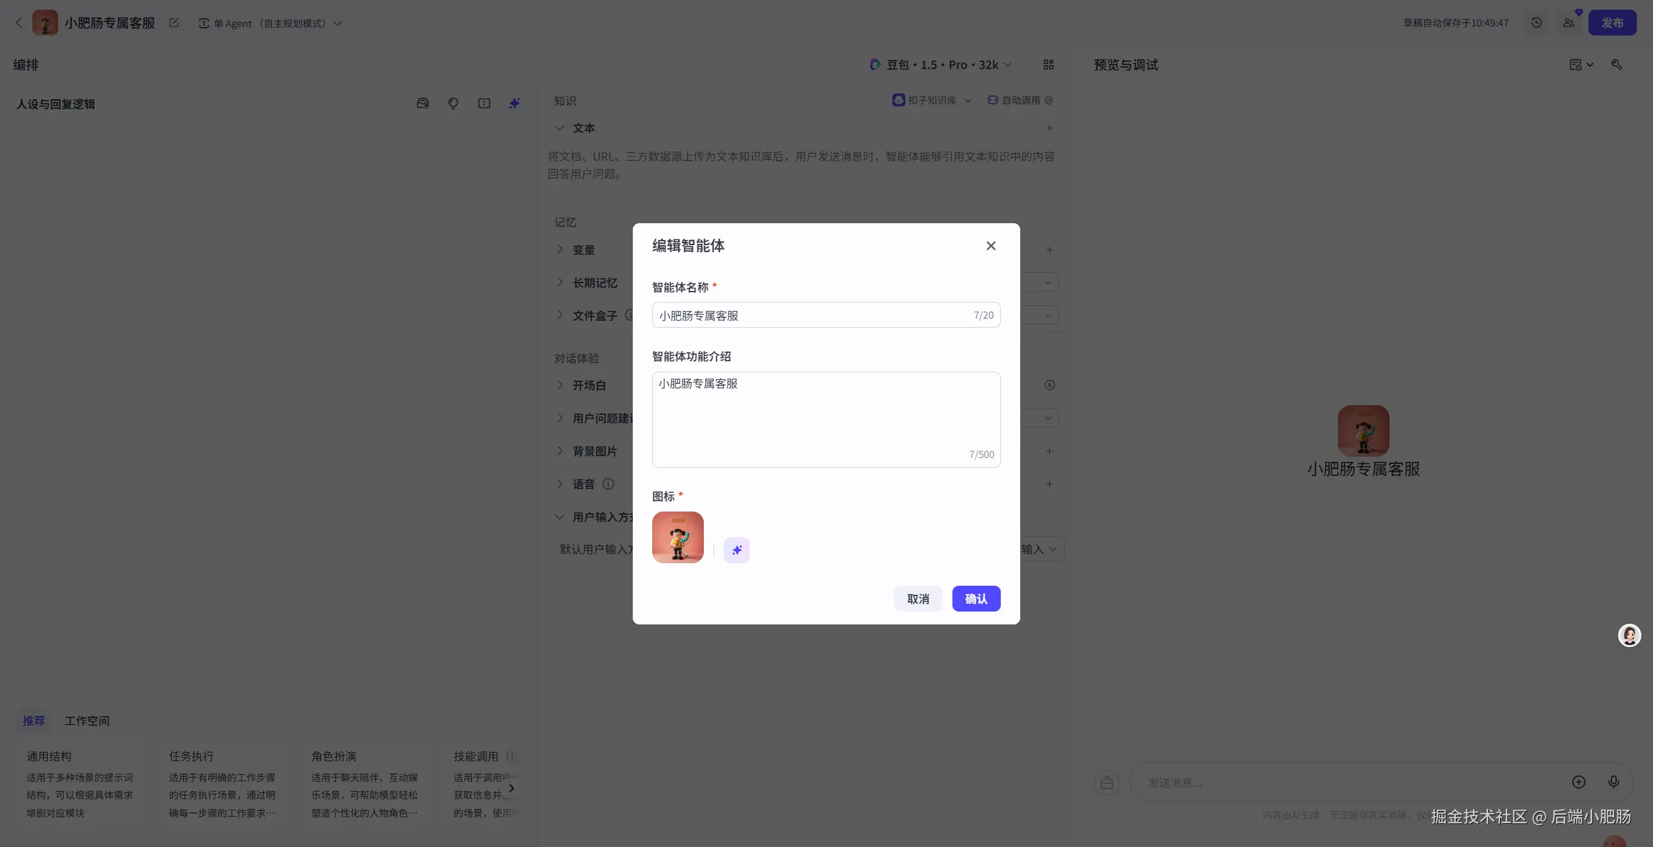Expand the 用户问题建议 section
The image size is (1653, 847).
(559, 417)
